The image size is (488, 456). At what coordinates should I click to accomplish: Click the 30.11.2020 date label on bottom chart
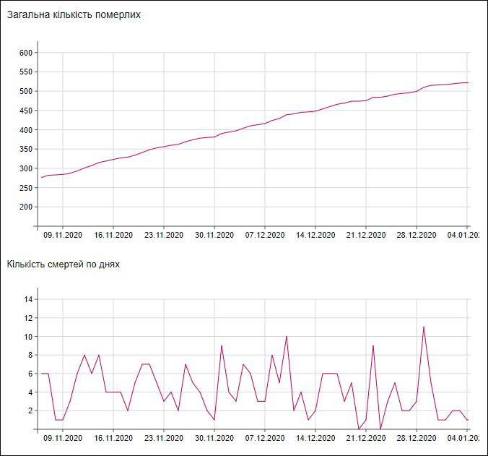(214, 438)
